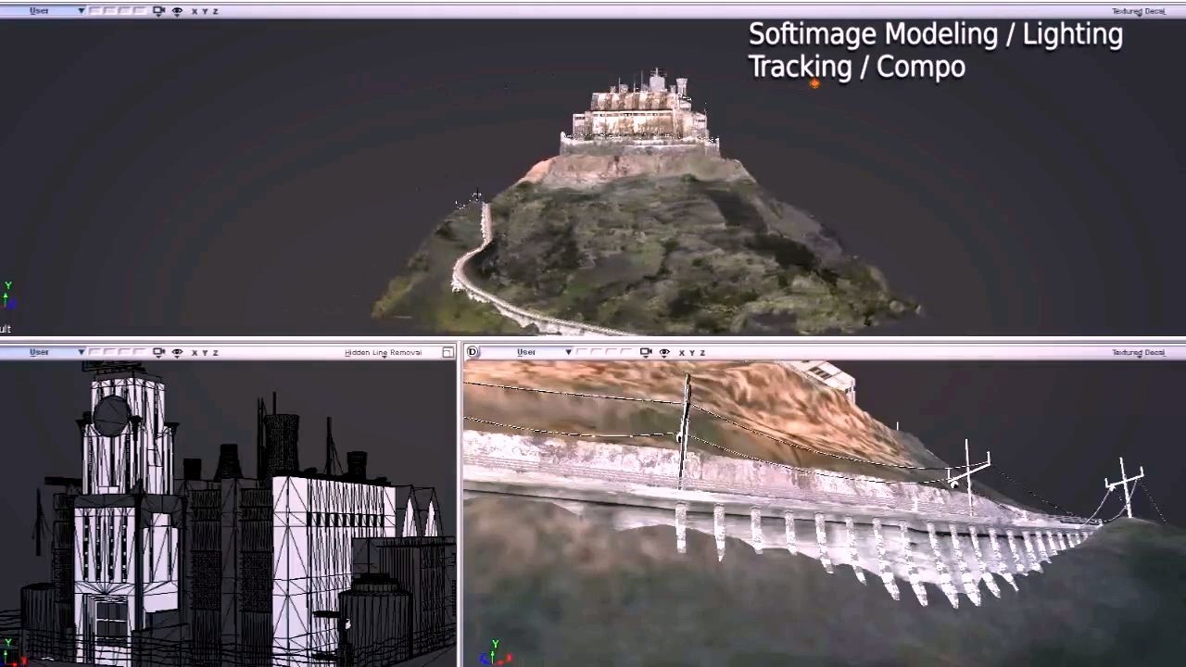Click first memo camera box in bottom-left viewport
Image resolution: width=1186 pixels, height=667 pixels.
click(94, 352)
